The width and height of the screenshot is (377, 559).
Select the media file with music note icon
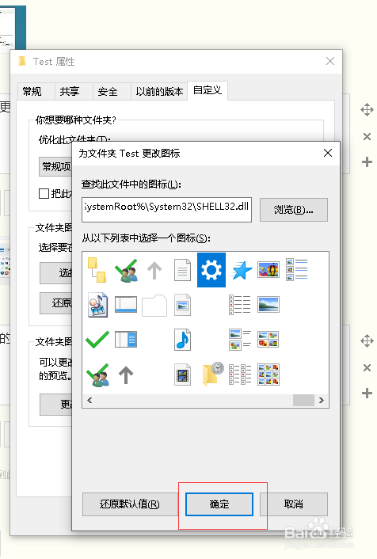97,305
